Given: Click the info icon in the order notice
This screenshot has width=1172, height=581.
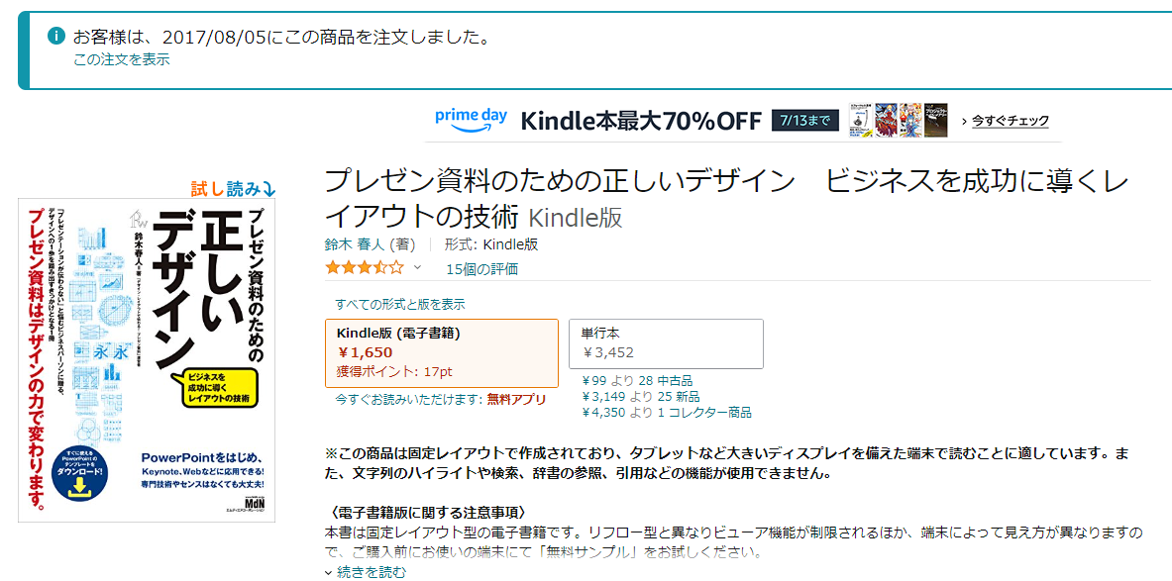Looking at the screenshot, I should click(56, 37).
